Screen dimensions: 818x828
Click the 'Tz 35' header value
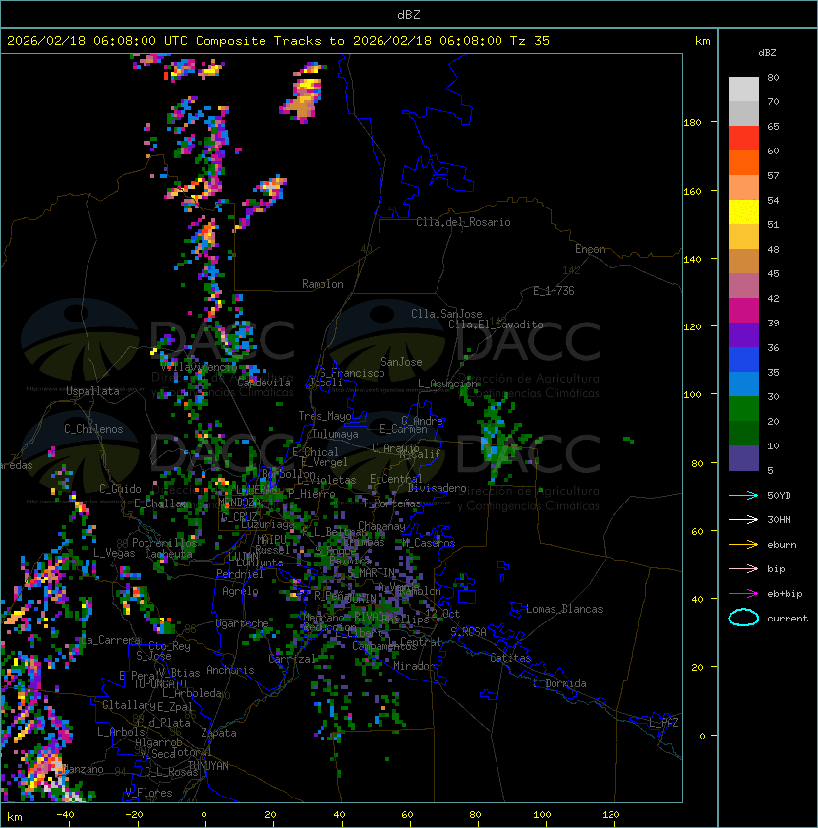pyautogui.click(x=530, y=40)
